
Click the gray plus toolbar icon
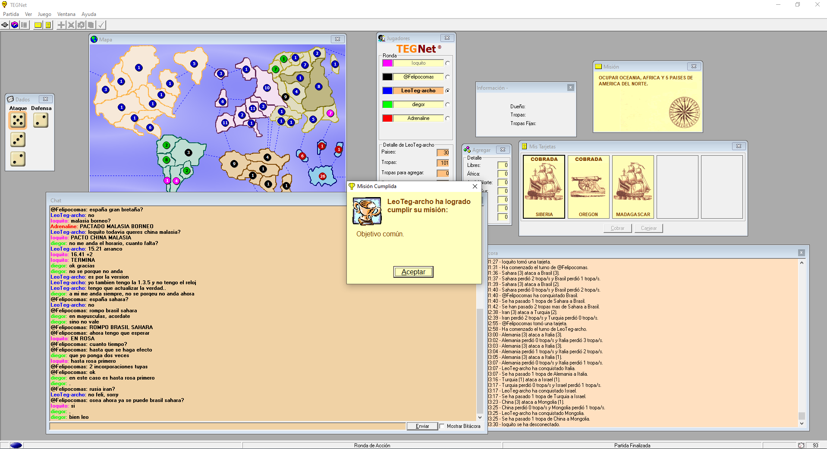(x=61, y=25)
